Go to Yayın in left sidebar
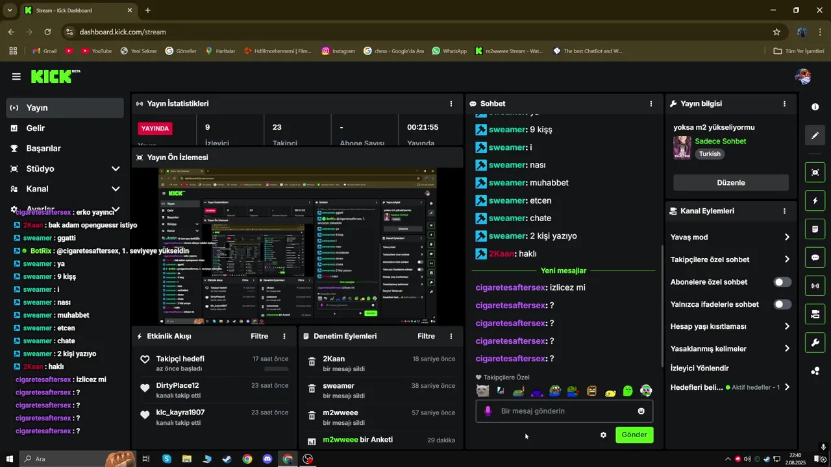Viewport: 831px width, 467px height. [x=65, y=108]
